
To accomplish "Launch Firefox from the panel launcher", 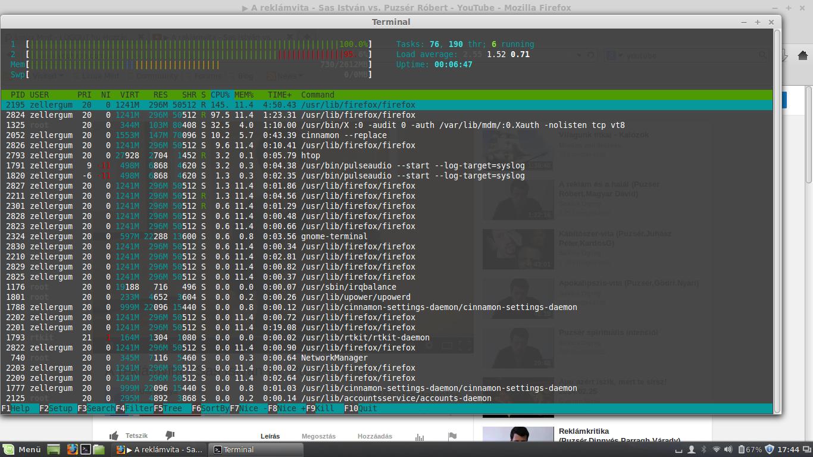I will (72, 449).
